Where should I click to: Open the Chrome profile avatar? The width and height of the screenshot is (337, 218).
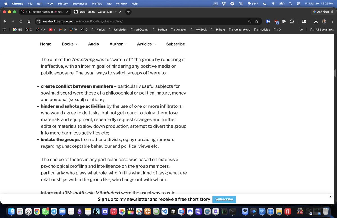(324, 21)
